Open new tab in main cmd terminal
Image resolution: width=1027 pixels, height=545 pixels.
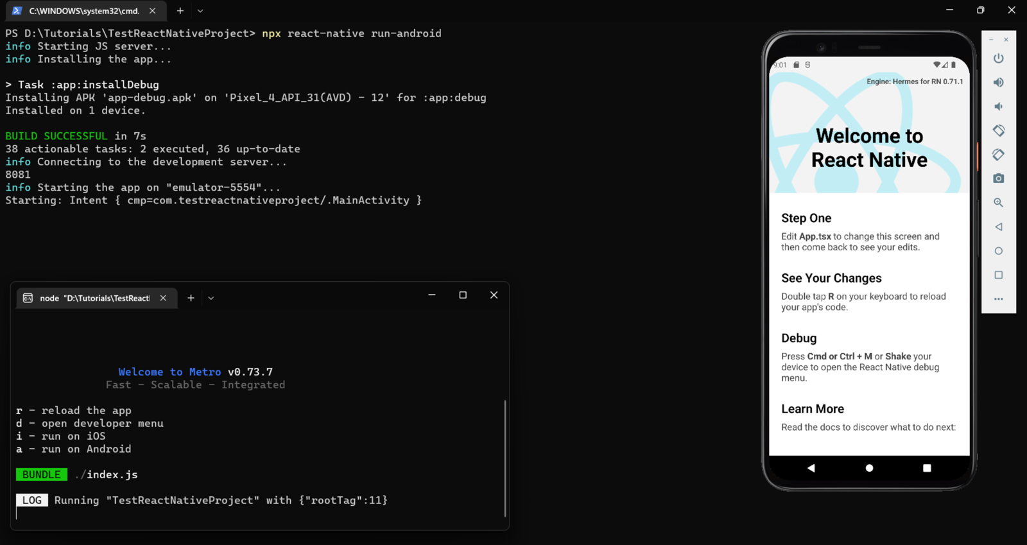click(180, 11)
